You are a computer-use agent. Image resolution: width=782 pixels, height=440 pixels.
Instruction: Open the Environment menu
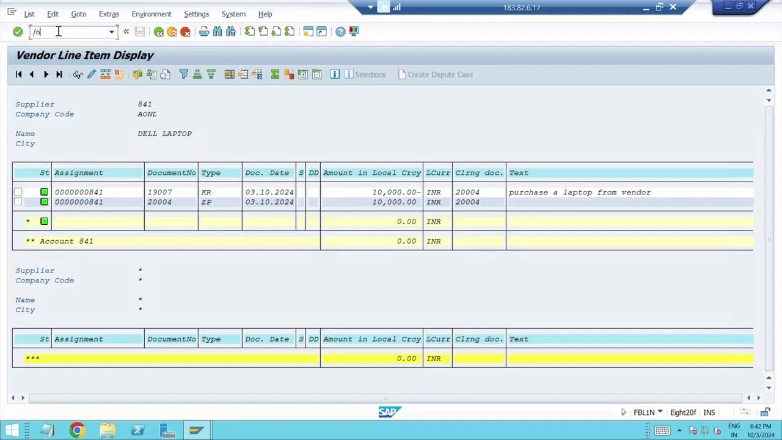152,14
